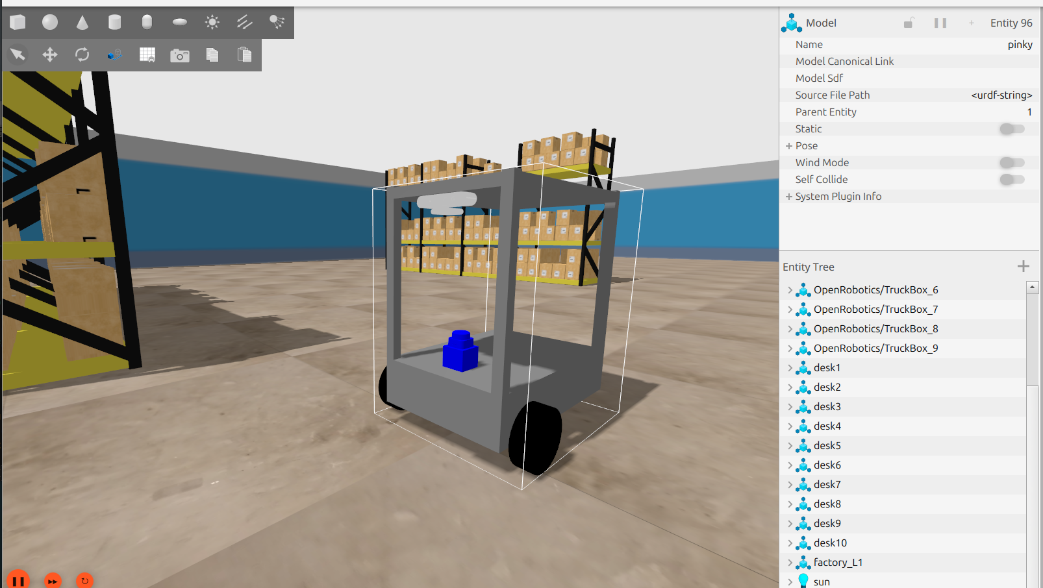Expand the desk1 tree node
Screen dimensions: 1043x588
[x=790, y=368]
